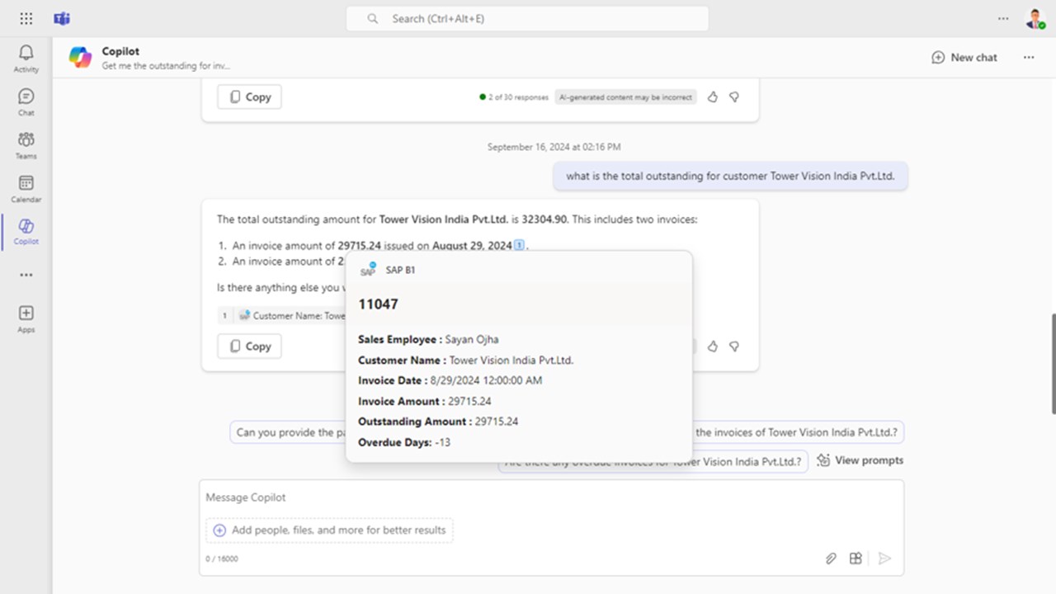This screenshot has width=1056, height=594.
Task: Click the SAP B1 logo in popup
Action: (x=368, y=270)
